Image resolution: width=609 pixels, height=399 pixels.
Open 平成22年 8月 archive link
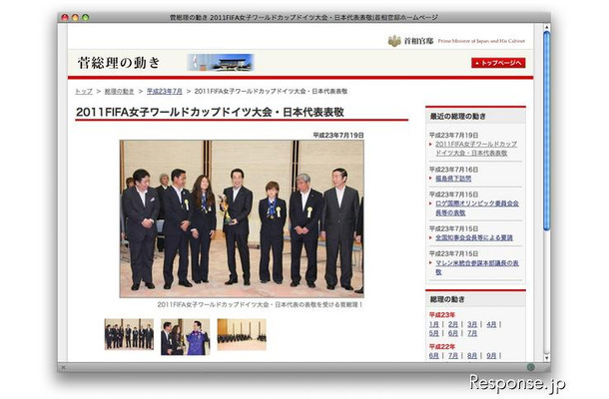pos(472,355)
